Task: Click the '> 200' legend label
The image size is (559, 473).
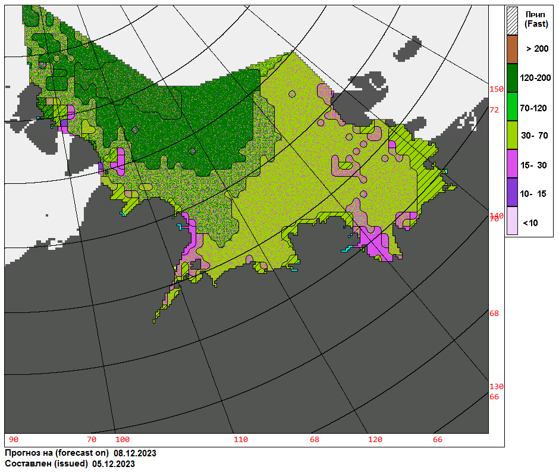Action: point(537,49)
